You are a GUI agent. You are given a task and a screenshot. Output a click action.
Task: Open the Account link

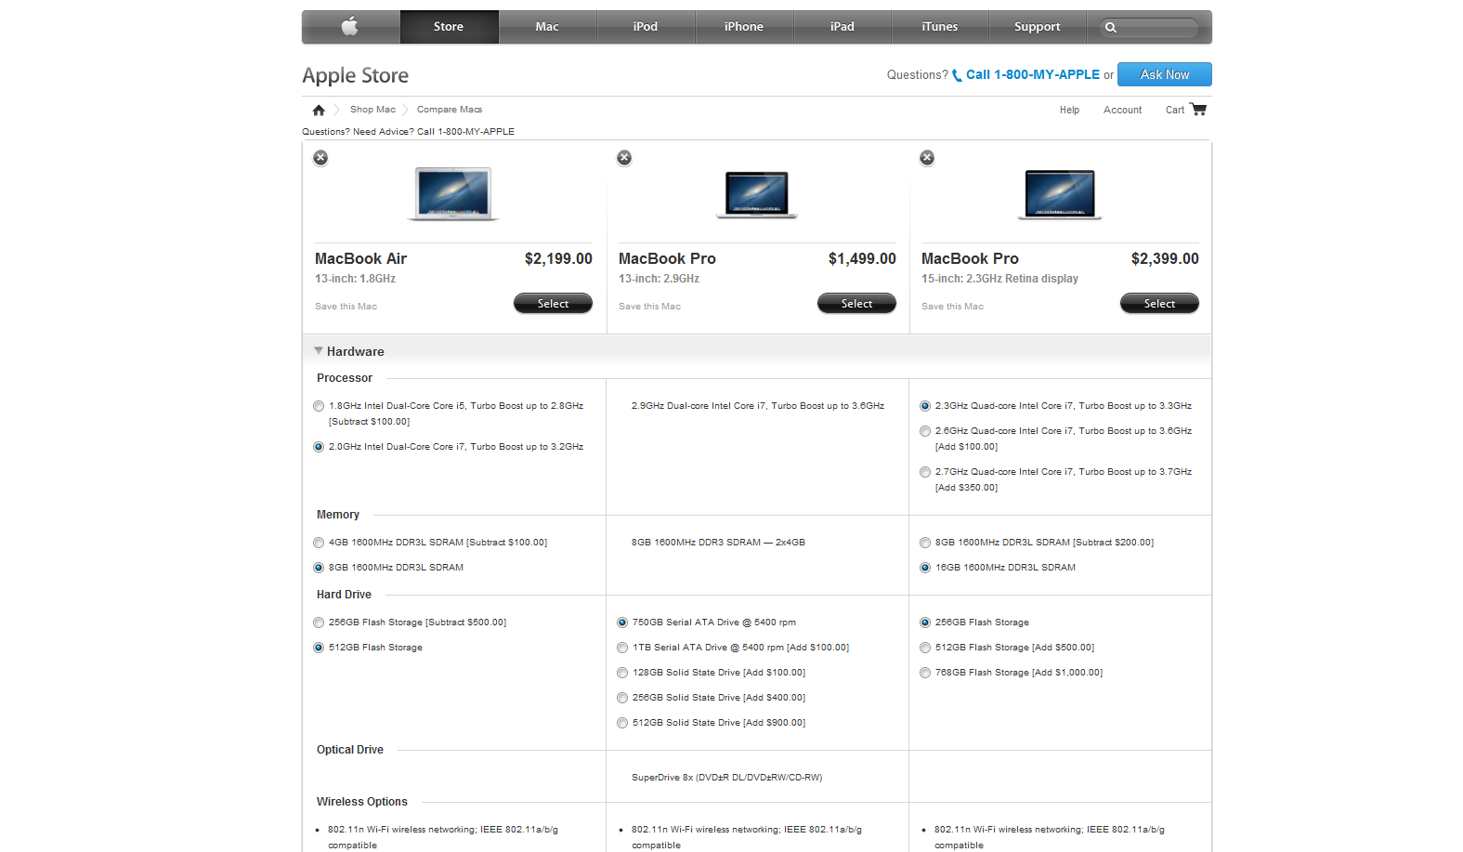point(1122,110)
